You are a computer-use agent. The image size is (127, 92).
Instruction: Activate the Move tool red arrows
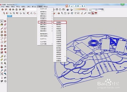pyautogui.click(x=2, y=46)
